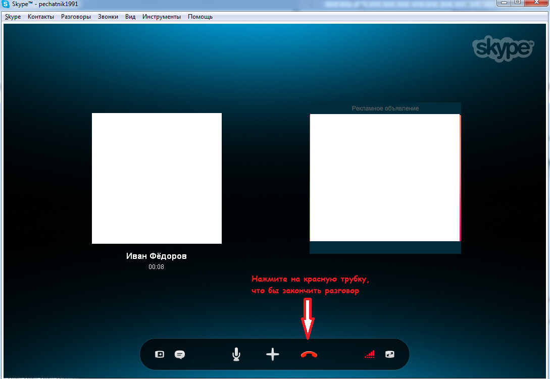The height and width of the screenshot is (379, 550).
Task: Close the Skype window
Action: click(537, 3)
